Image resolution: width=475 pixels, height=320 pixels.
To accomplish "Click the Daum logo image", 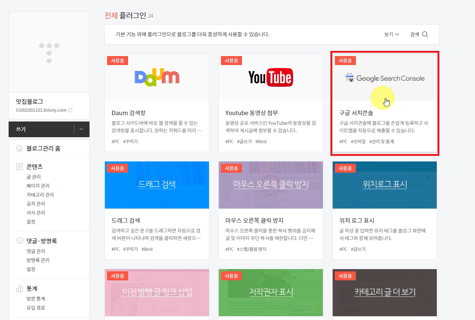I will 157,77.
